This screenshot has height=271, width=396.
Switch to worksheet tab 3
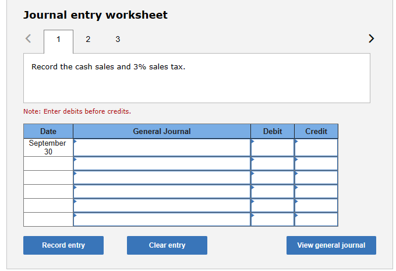coord(118,39)
